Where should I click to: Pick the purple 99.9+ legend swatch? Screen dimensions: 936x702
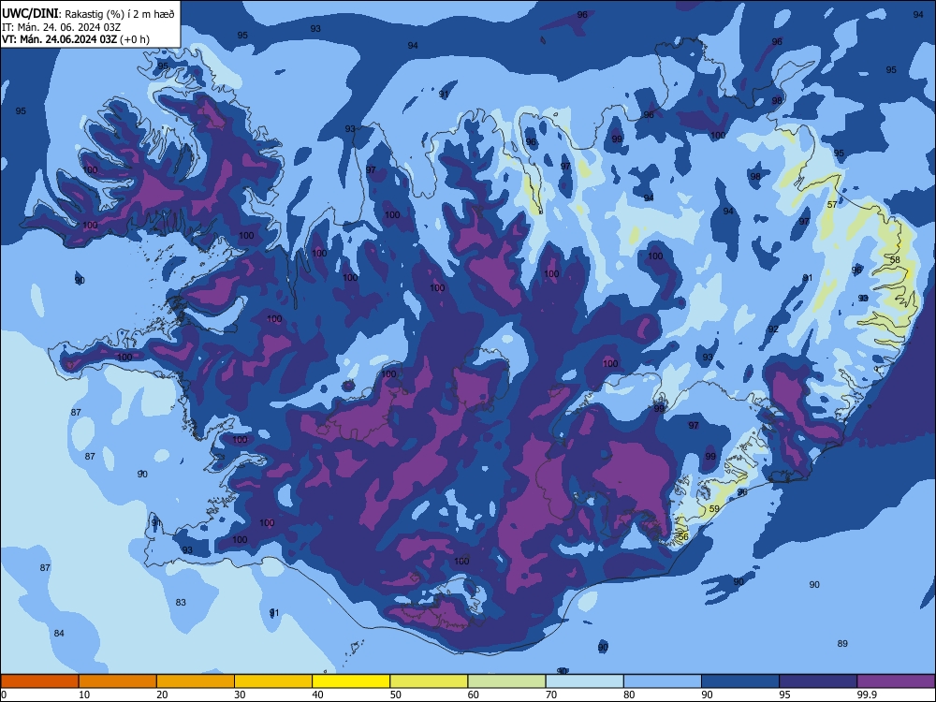tap(896, 681)
